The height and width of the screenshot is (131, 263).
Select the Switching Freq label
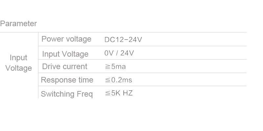[x=67, y=94]
